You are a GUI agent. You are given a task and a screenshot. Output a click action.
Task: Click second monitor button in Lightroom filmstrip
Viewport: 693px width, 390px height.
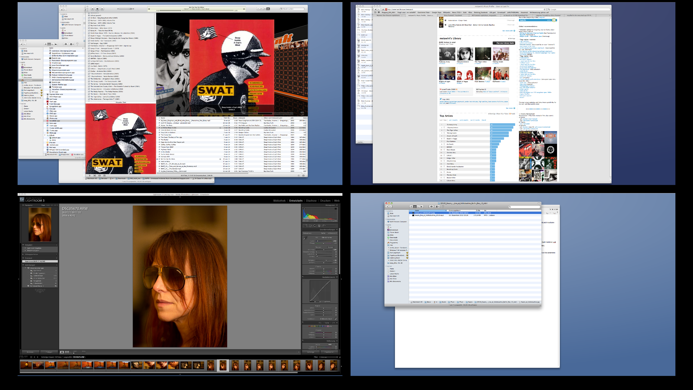point(26,357)
